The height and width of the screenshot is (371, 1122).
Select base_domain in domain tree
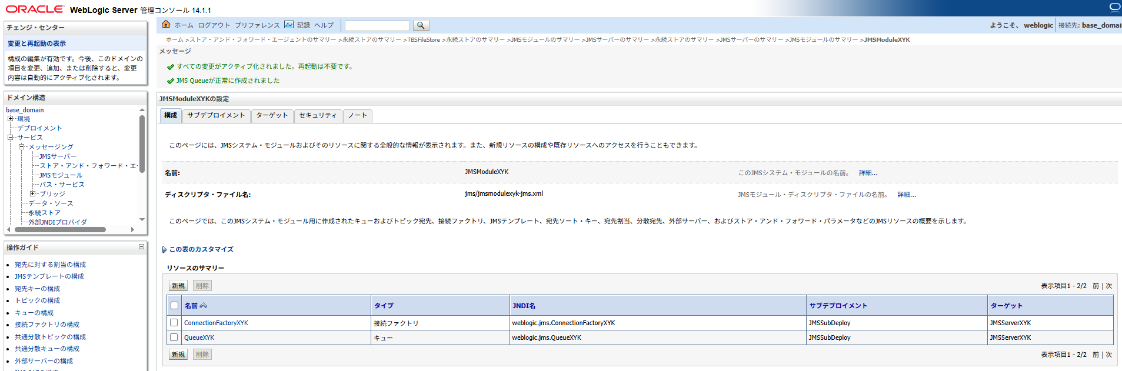tap(25, 110)
